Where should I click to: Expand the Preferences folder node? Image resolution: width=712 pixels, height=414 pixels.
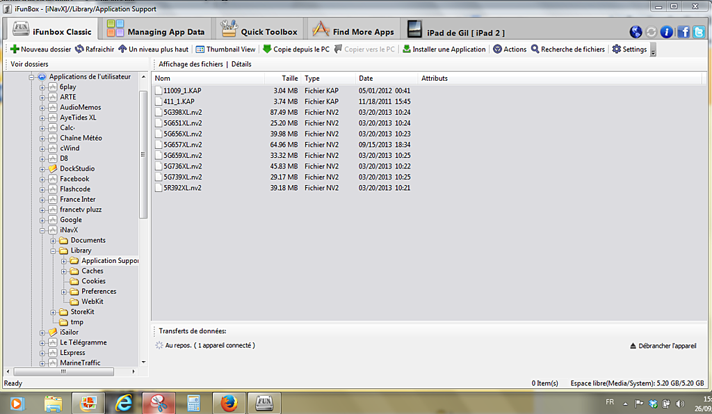[x=64, y=292]
